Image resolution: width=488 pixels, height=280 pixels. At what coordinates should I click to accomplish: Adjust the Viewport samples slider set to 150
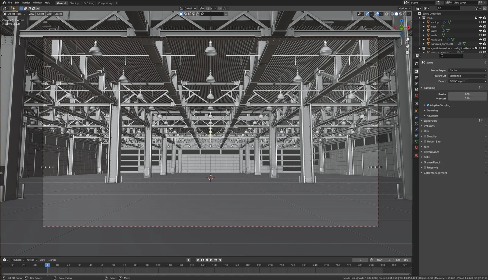pos(468,98)
